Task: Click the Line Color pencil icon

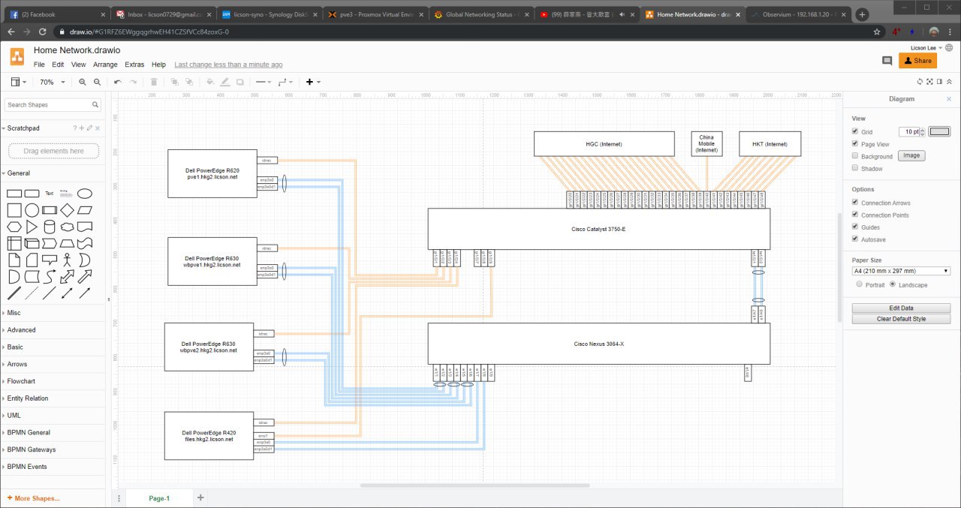Action: (224, 82)
